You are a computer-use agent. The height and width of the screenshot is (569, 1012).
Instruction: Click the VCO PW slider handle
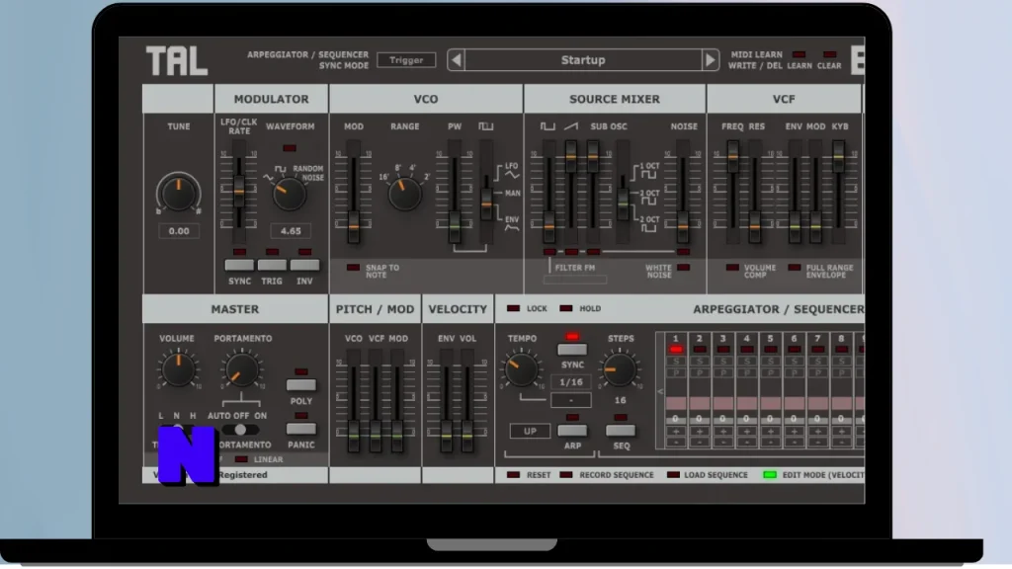(455, 226)
